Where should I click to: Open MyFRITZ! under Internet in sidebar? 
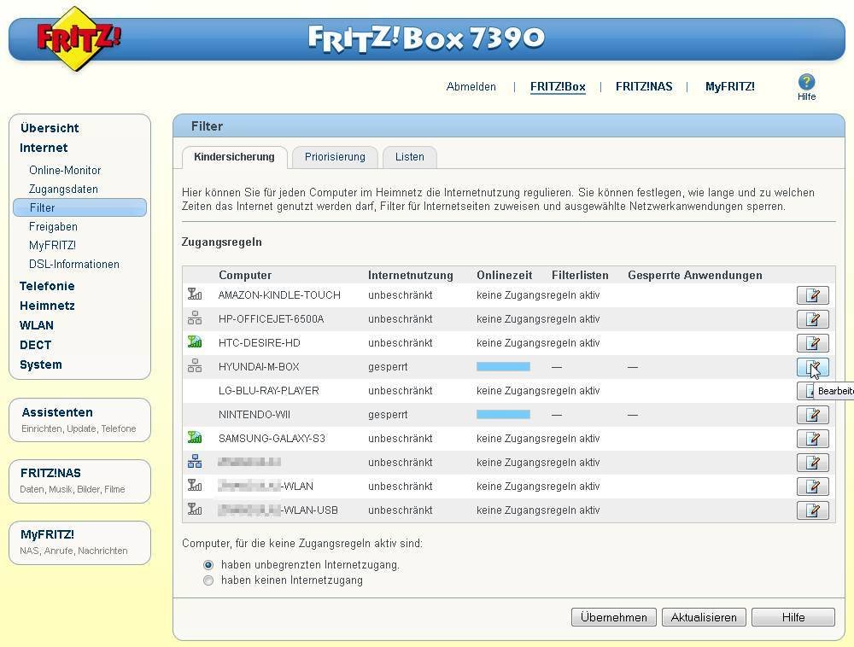(52, 246)
